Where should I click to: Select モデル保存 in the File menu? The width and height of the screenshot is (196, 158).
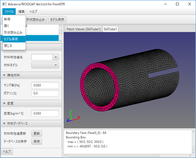coord(14,39)
